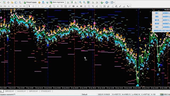Open the Strategy Tester icon
Image resolution: width=170 pixels, height=96 pixels.
pos(20,2)
